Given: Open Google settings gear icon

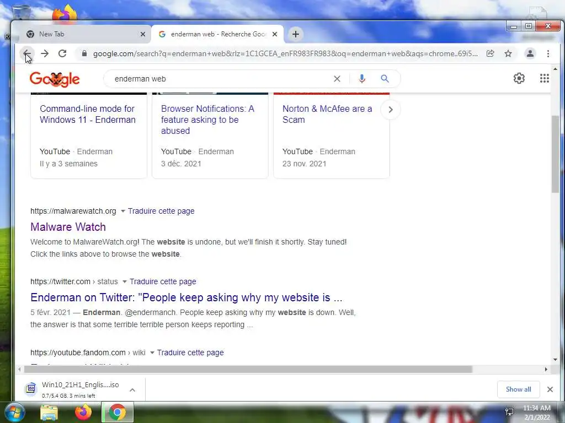Looking at the screenshot, I should click(x=519, y=78).
